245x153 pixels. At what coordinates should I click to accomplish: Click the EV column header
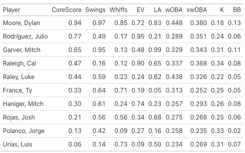[x=140, y=10]
